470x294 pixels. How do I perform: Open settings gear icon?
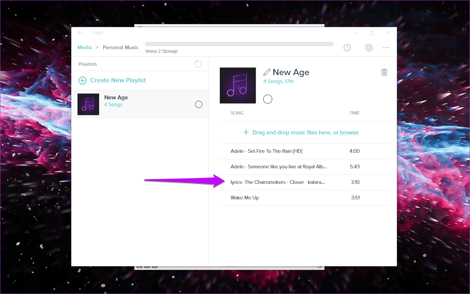[369, 48]
